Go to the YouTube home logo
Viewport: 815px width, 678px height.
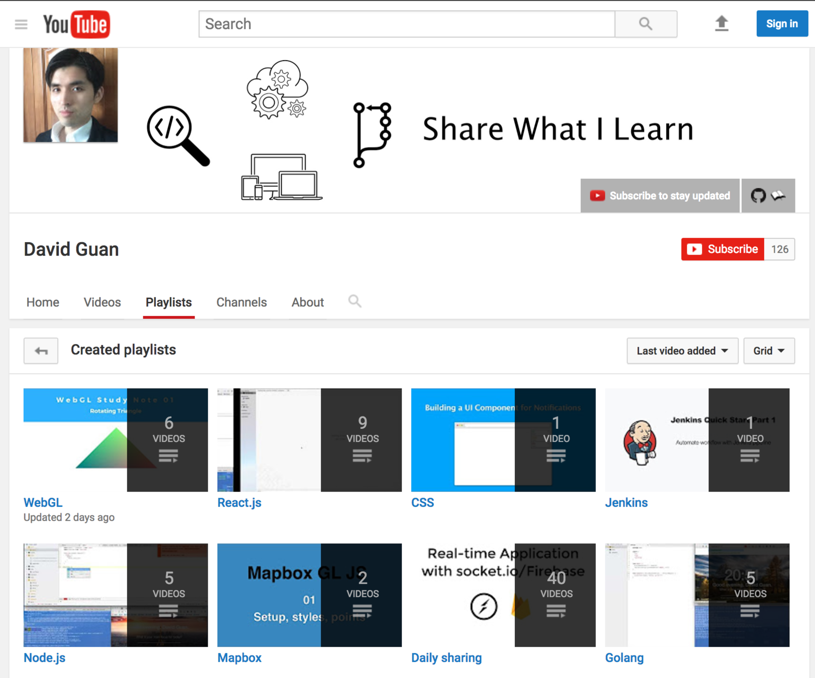[76, 24]
